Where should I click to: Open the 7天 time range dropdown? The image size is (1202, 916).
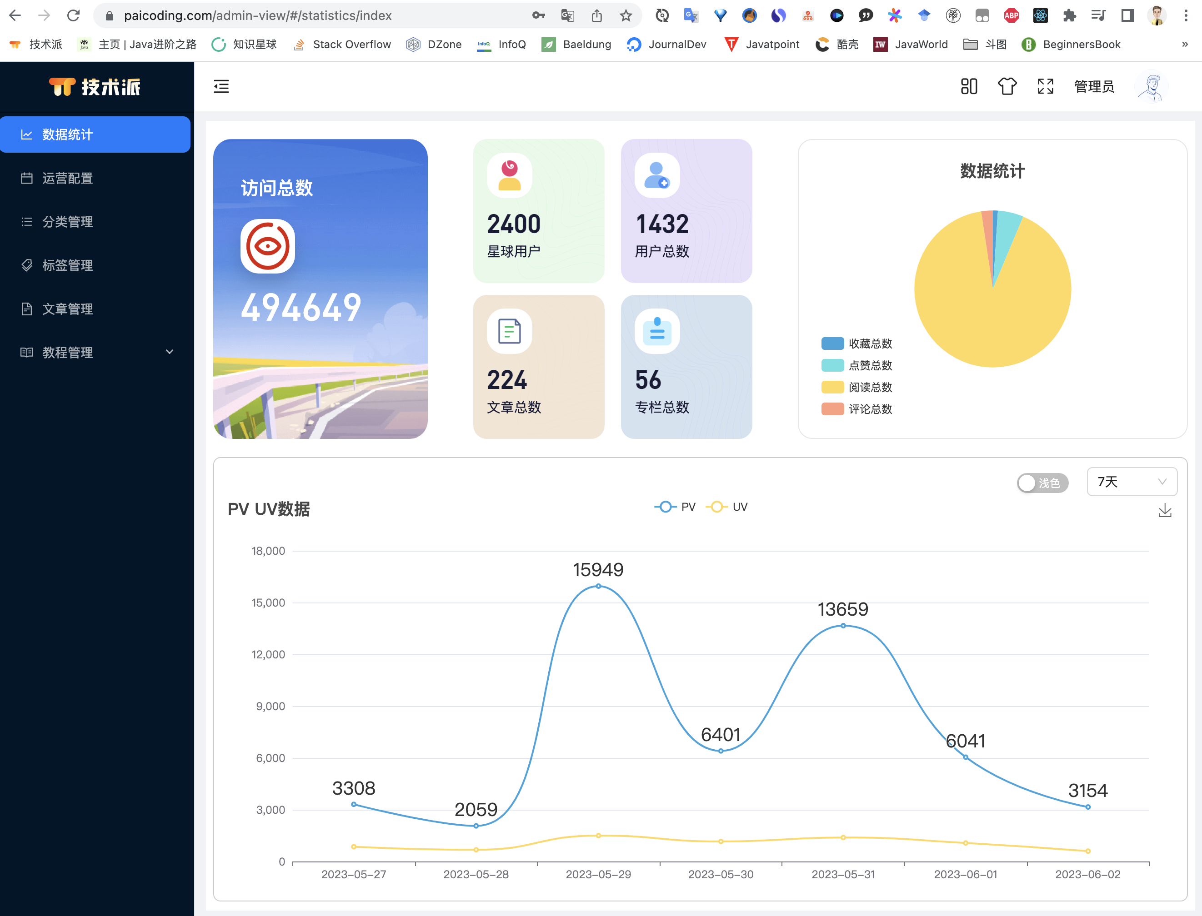point(1132,482)
